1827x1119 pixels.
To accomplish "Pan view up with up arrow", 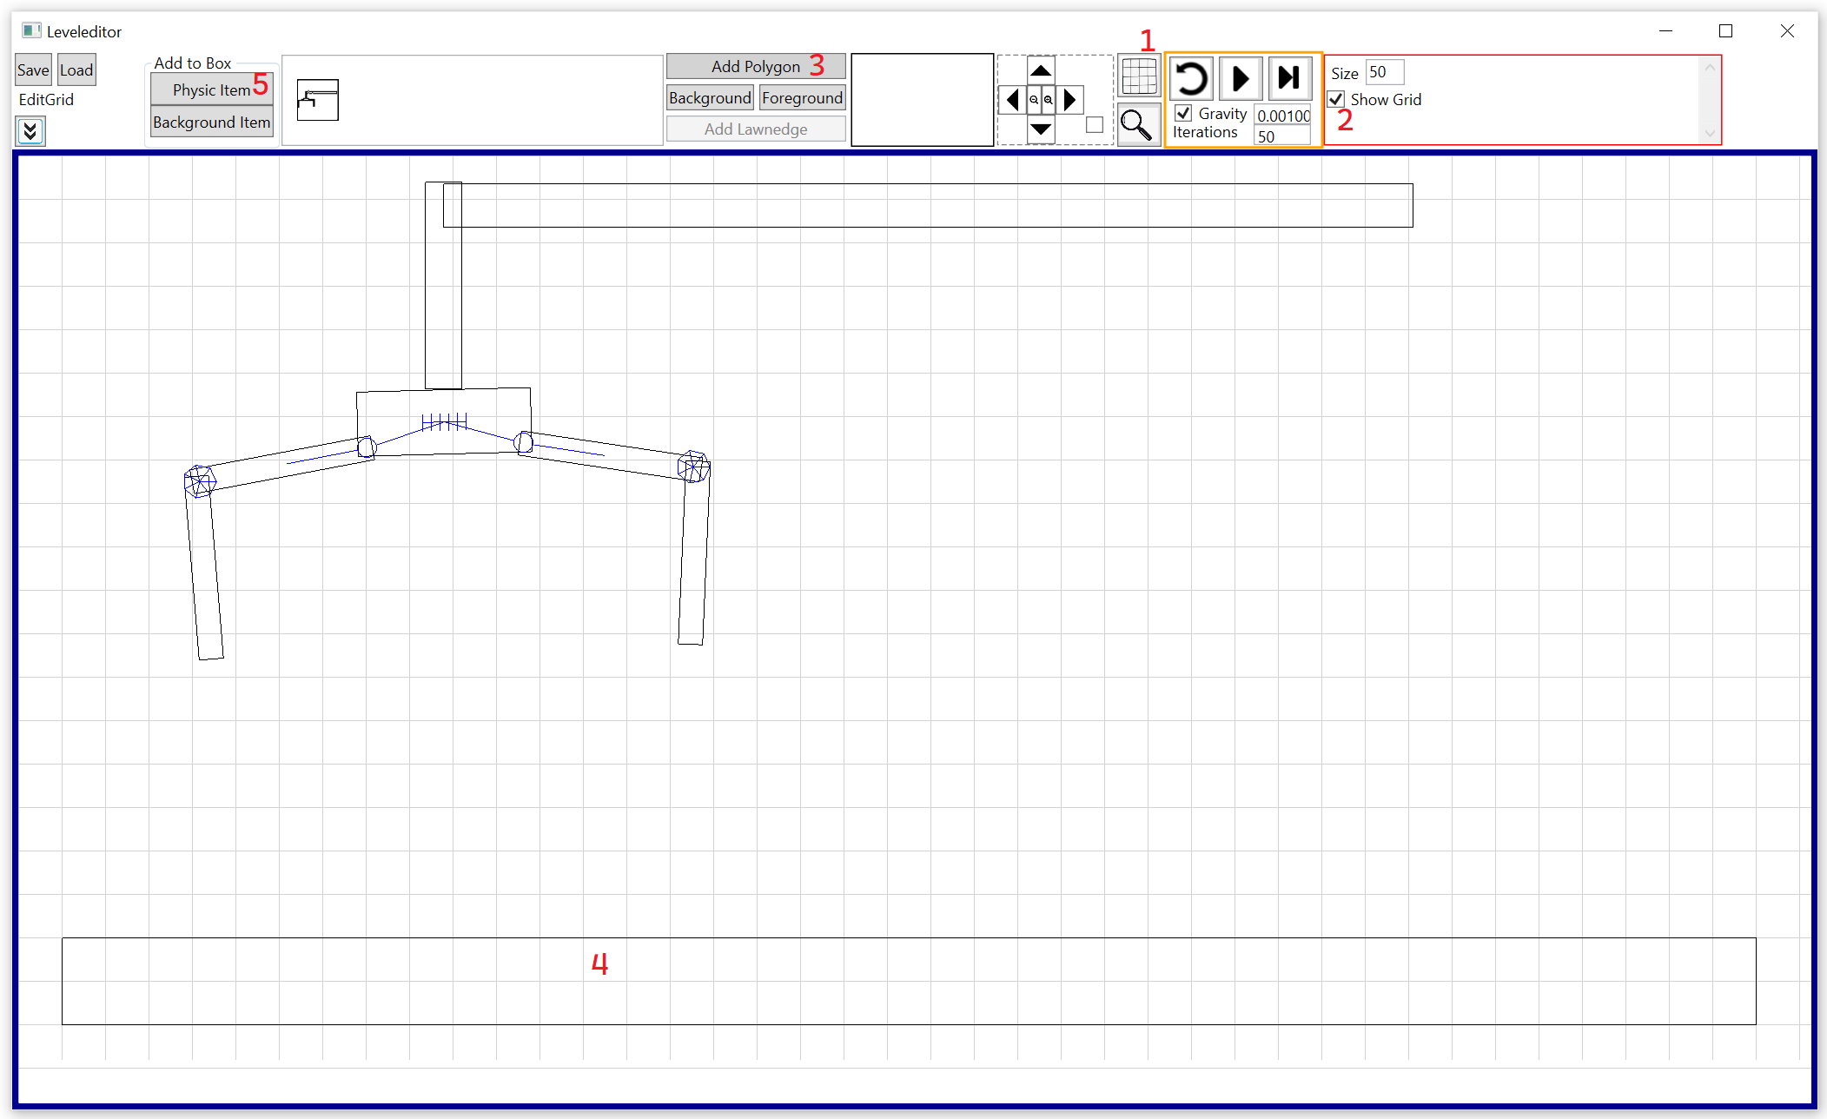I will point(1041,70).
